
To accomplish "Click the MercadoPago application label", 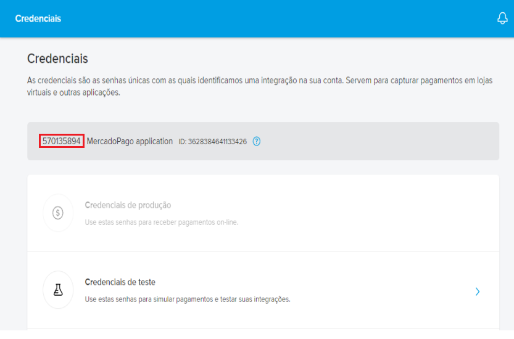I will point(130,142).
